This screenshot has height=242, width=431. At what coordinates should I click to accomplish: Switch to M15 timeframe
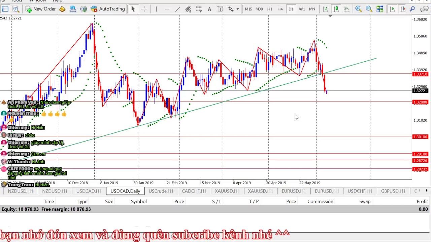point(248,9)
